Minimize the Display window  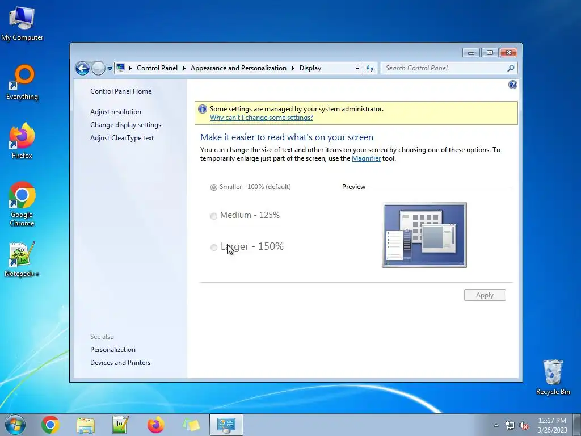[471, 53]
